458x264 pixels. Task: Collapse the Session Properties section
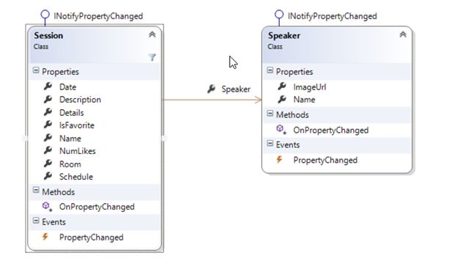tap(36, 70)
